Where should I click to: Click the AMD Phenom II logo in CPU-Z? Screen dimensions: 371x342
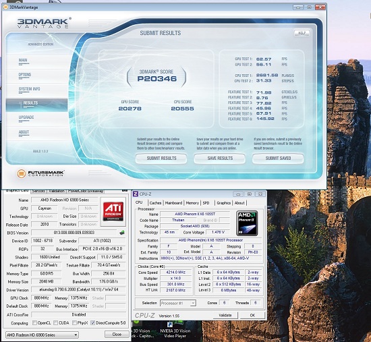point(247,223)
